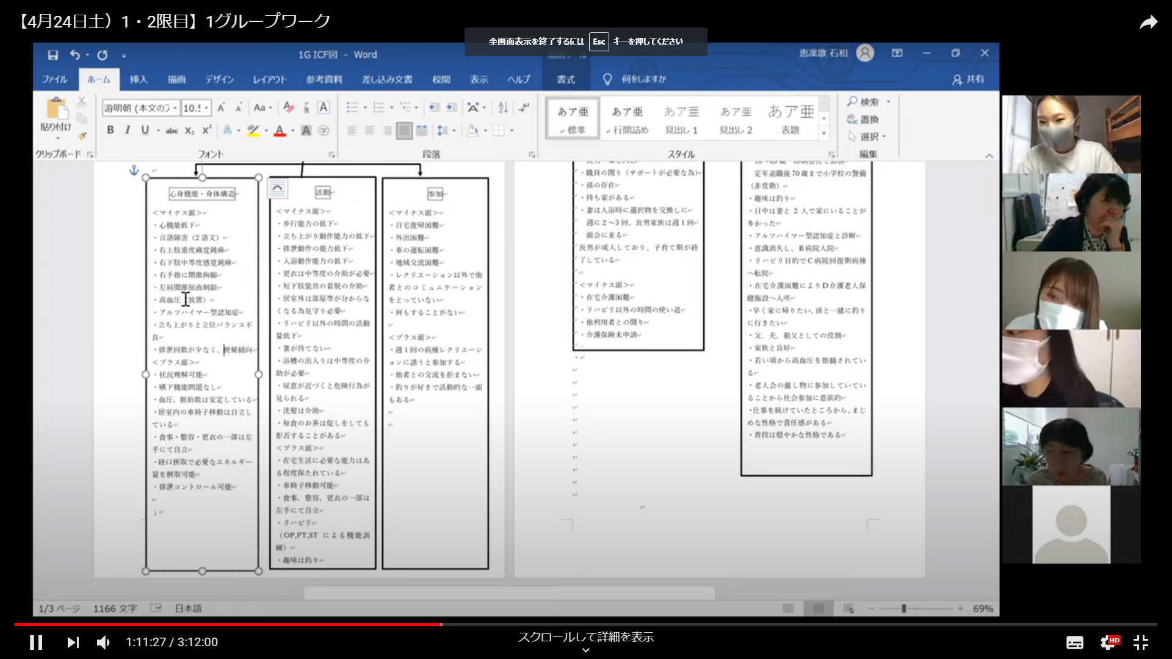Open the 校閲 ribbon tab
The width and height of the screenshot is (1172, 659).
click(441, 79)
